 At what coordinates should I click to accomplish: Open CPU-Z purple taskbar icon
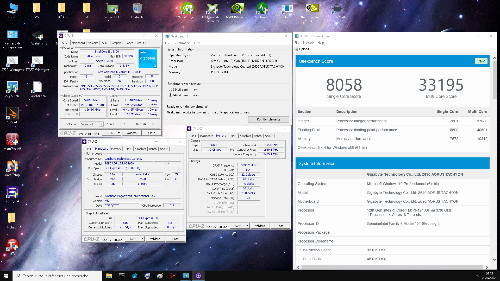[198, 276]
